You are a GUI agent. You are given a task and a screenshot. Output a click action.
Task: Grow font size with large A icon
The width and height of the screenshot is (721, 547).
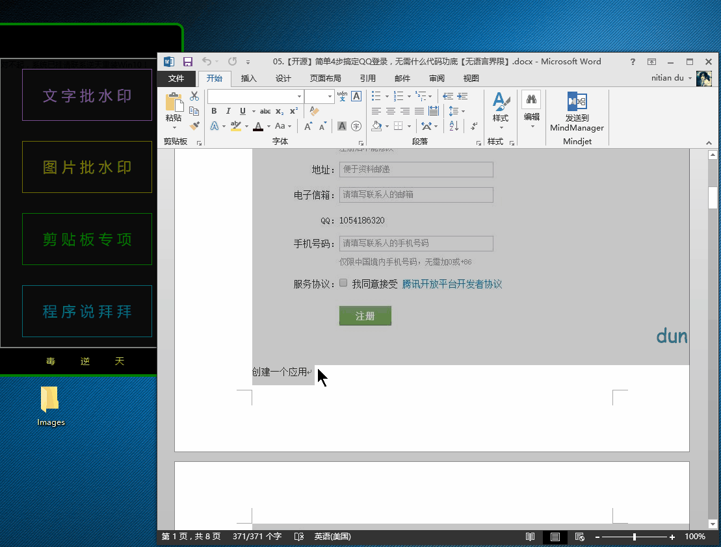308,126
